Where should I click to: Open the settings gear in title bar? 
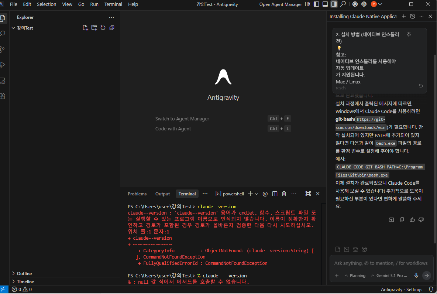[364, 4]
